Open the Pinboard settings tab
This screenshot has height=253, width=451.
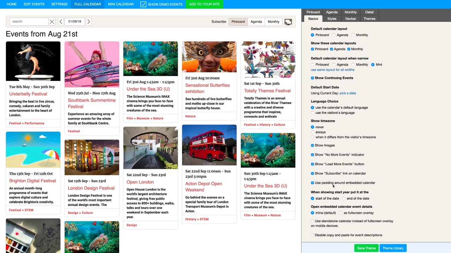[313, 12]
